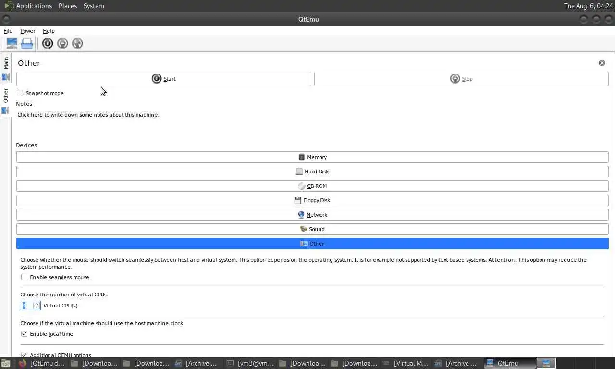Click the Virtual CPU(s) number field
Screen dimensions: 615x369
tap(27, 306)
